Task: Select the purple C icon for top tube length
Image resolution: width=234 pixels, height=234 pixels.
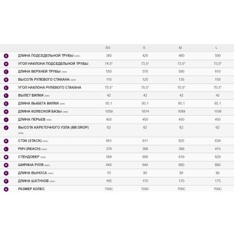Action: click(x=6, y=72)
